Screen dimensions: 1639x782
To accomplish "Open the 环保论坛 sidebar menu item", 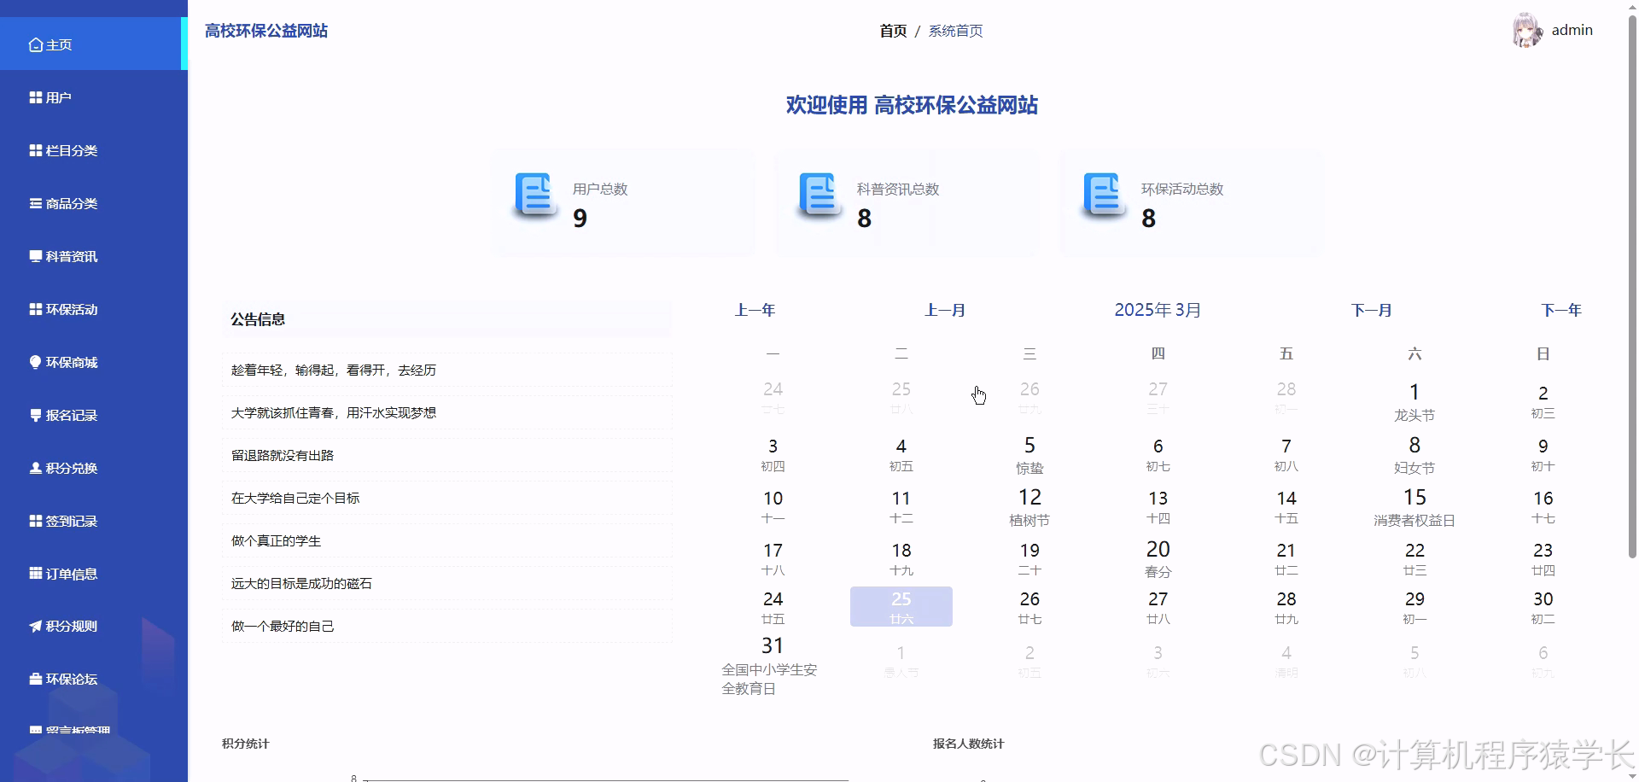I will [x=94, y=679].
